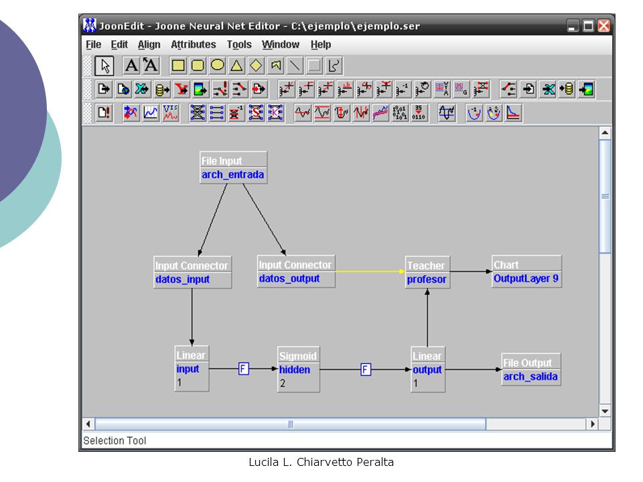Select the Diamond shape tool
Viewport: 643px width, 482px height.
[256, 66]
